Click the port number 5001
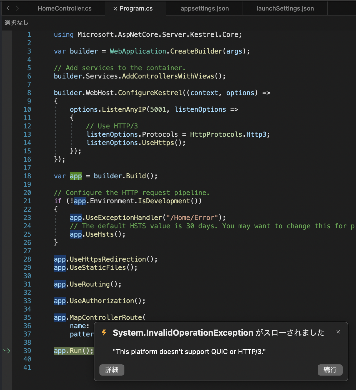356x390 pixels. tap(158, 110)
